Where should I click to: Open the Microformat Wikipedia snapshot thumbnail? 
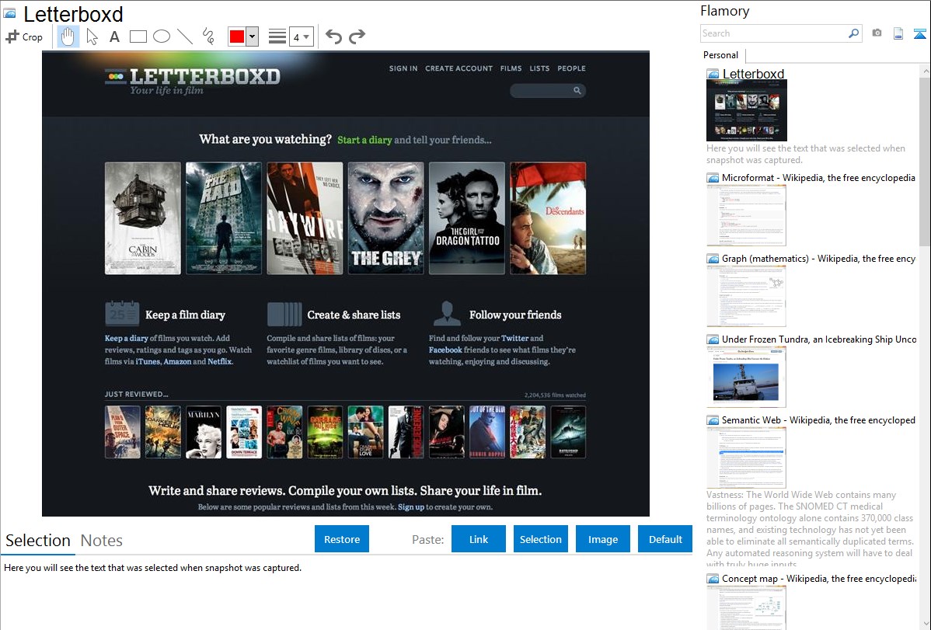coord(746,215)
